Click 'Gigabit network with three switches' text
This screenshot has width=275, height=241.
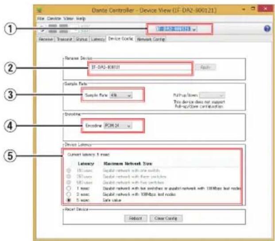tap(134, 176)
